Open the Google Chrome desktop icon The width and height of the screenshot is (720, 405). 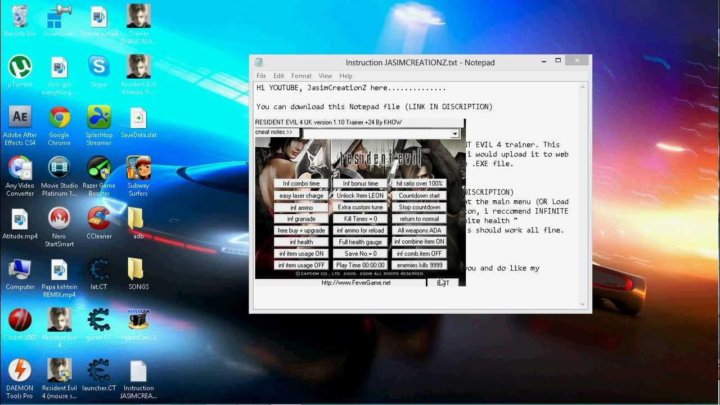[x=59, y=126]
